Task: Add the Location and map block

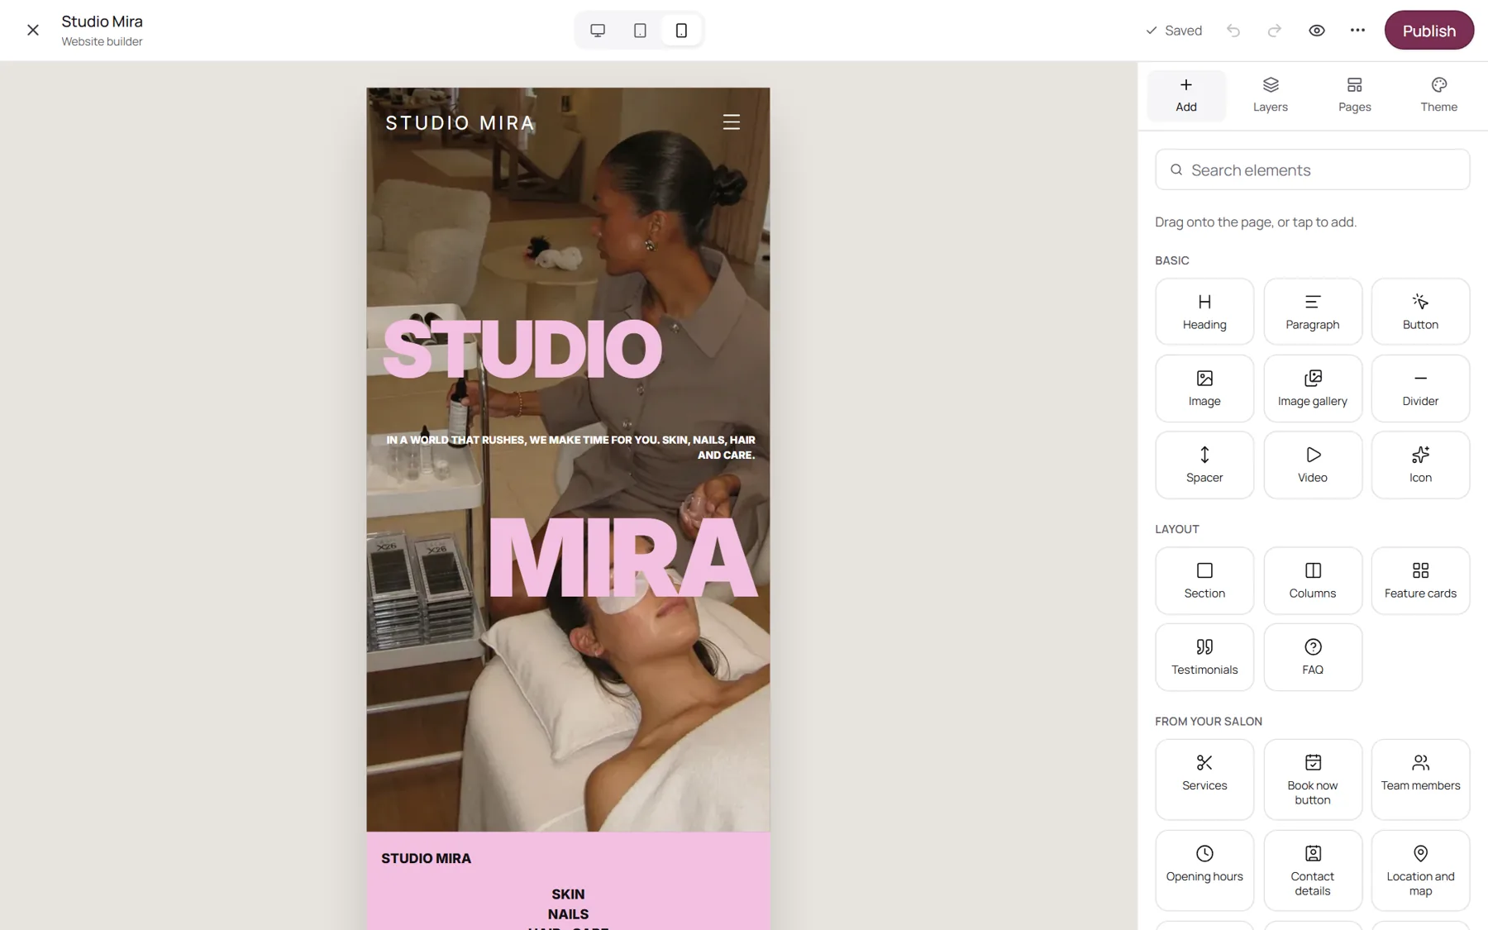Action: (x=1420, y=870)
